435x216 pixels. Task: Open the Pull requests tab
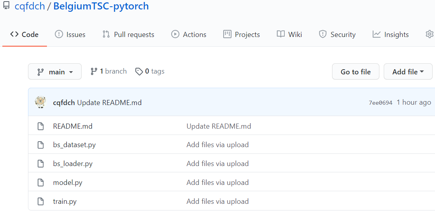point(128,35)
